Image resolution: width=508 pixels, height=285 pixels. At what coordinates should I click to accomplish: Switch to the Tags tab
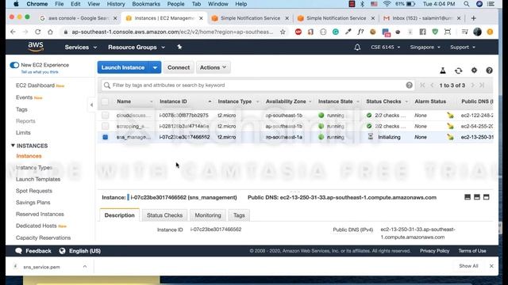click(x=239, y=215)
